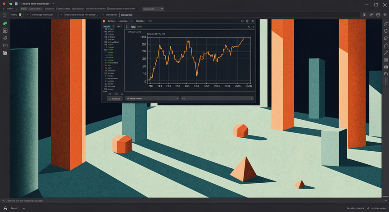Viewport: 389px width, 212px height.
Task: Select the page icon in right sidebar
Action: [385, 31]
